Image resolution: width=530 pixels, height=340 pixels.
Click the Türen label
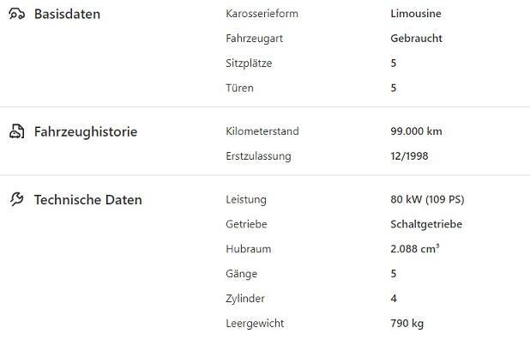239,88
